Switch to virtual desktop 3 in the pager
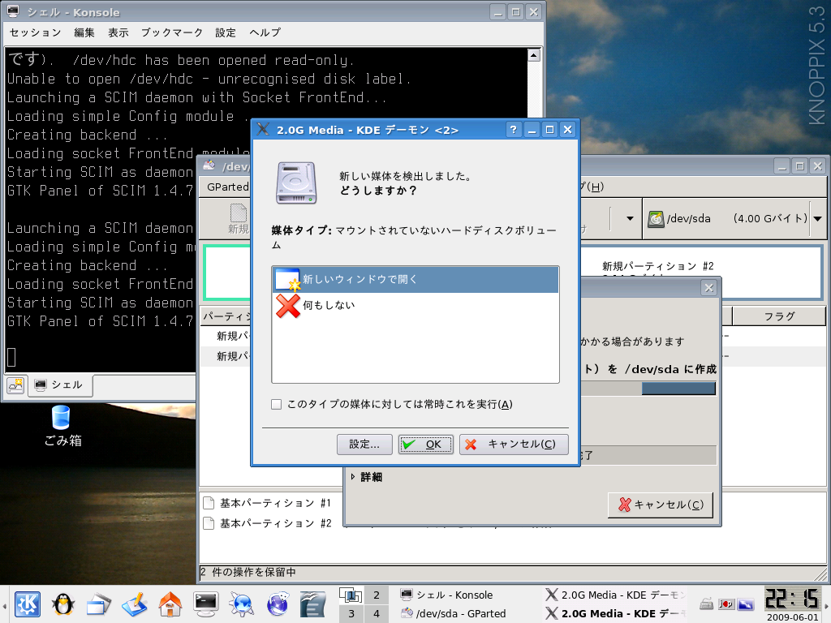Screen dimensions: 831x623 coord(351,613)
